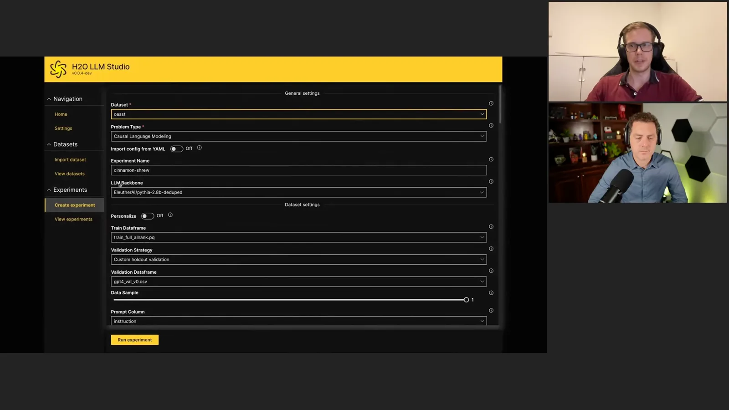Click the Data Sample slider handle
The width and height of the screenshot is (729, 410).
466,300
